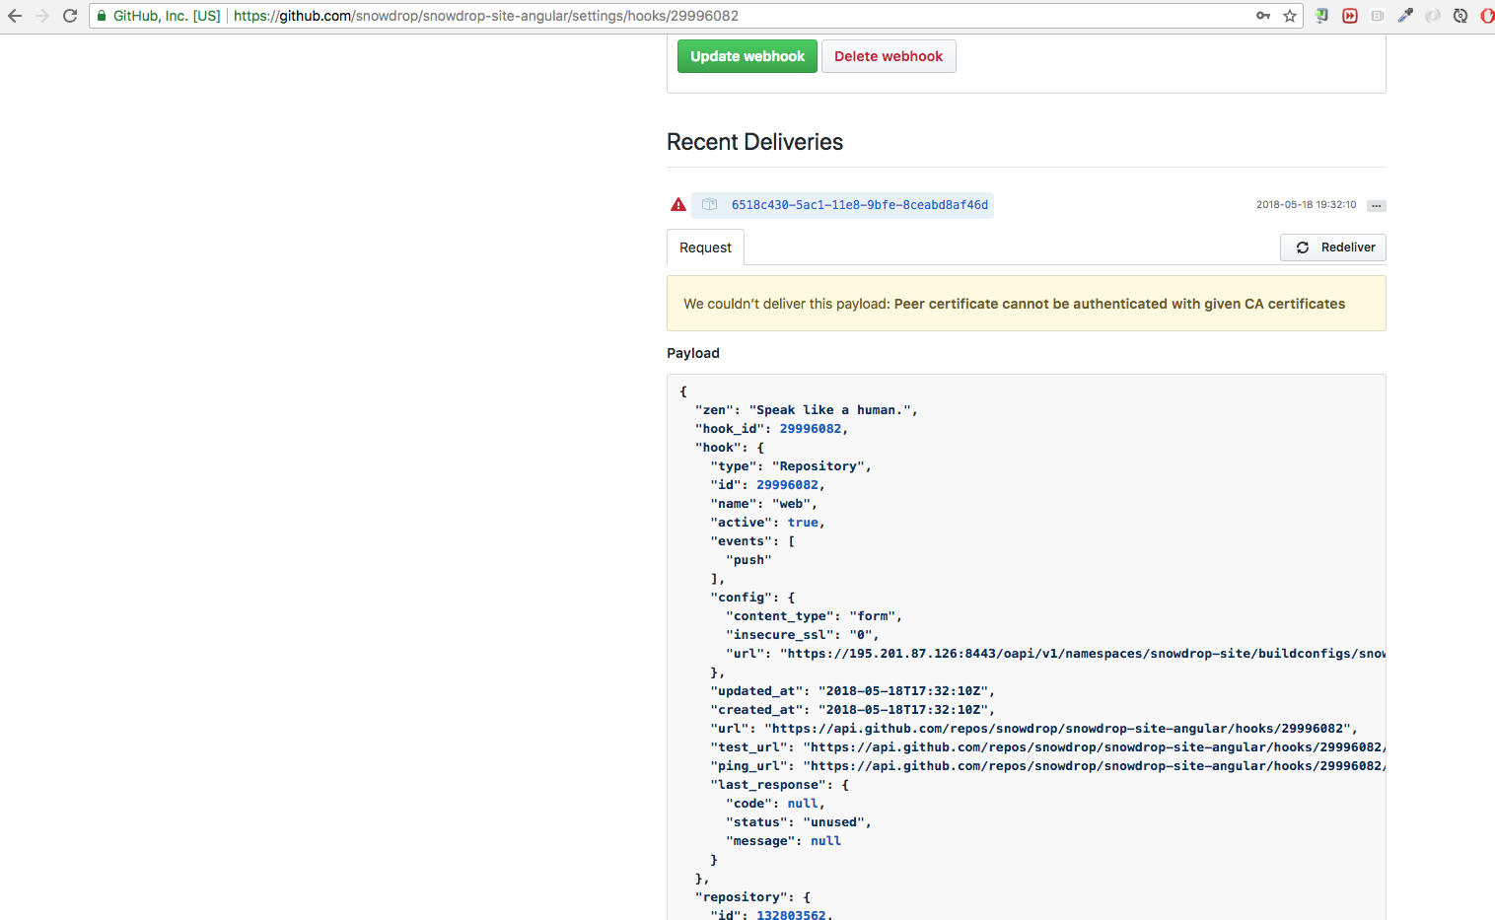Click the "code": null line

[775, 804]
